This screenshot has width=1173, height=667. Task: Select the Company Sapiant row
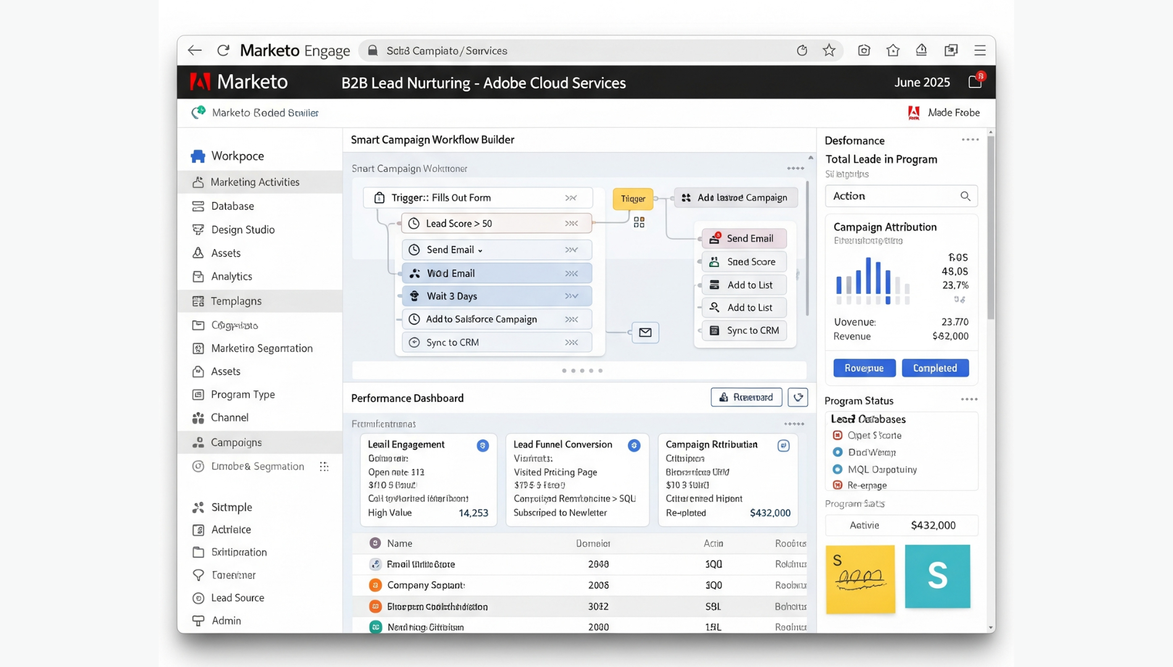coord(579,585)
